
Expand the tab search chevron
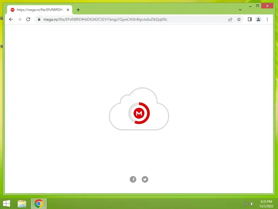[240, 10]
